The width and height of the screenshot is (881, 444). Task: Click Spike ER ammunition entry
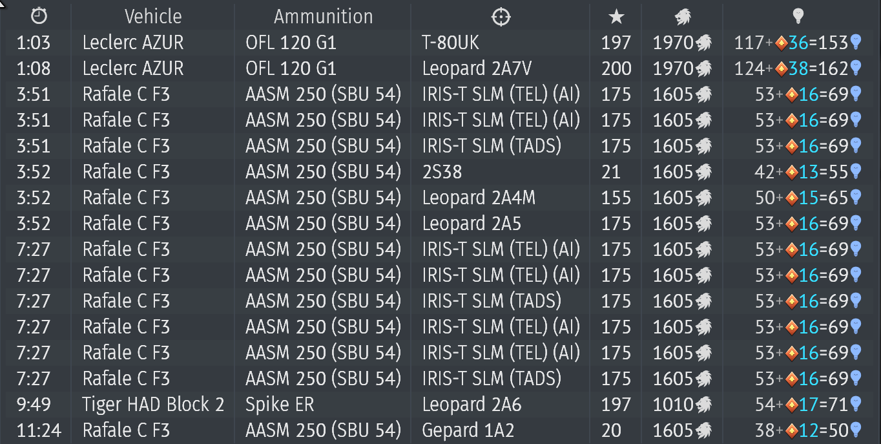tap(280, 405)
